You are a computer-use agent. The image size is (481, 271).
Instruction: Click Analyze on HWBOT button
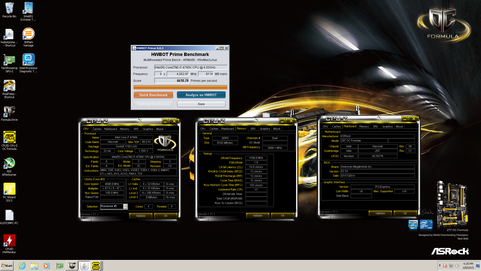coord(201,95)
